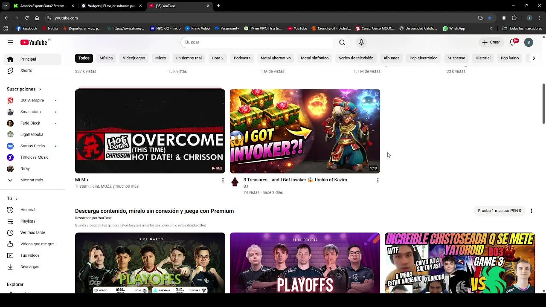Select the Metal sinfónico chip
Image resolution: width=546 pixels, height=307 pixels.
tap(315, 58)
